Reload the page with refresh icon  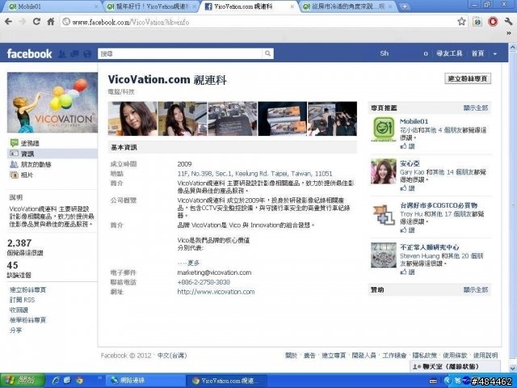(36, 22)
